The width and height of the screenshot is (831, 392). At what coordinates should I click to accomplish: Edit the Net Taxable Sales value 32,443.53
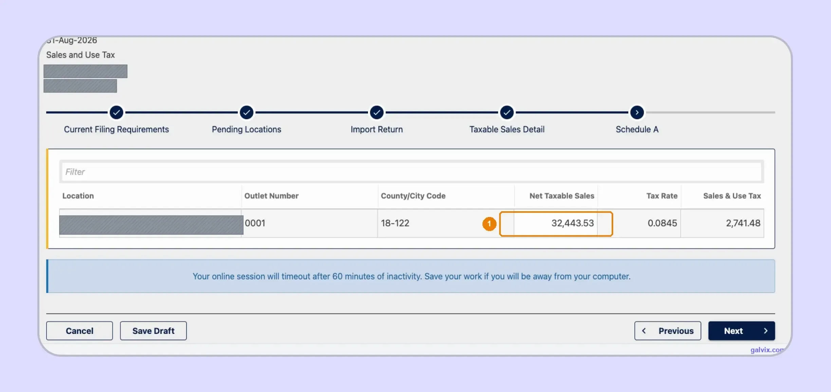click(556, 223)
